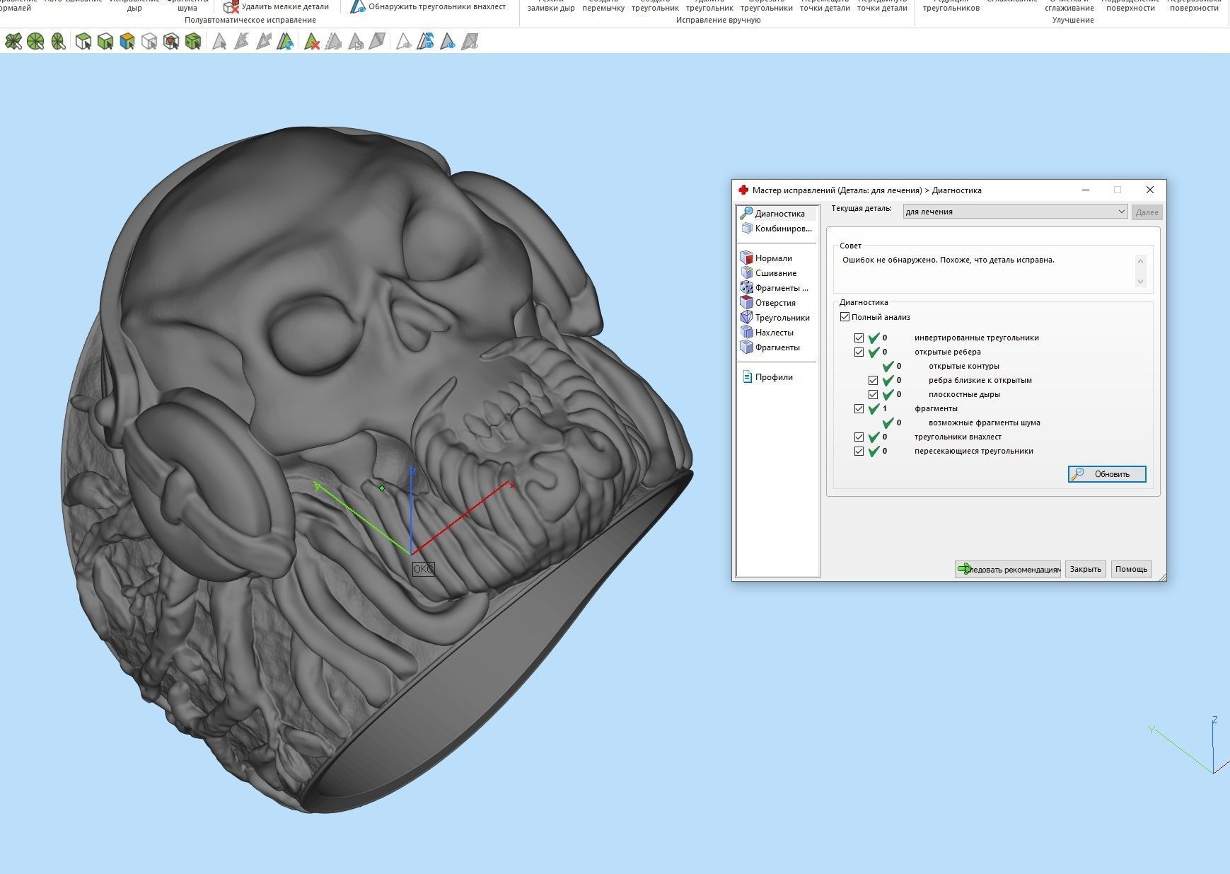This screenshot has height=874, width=1230.
Task: Click the grey triangle with document copy icon
Action: (355, 42)
